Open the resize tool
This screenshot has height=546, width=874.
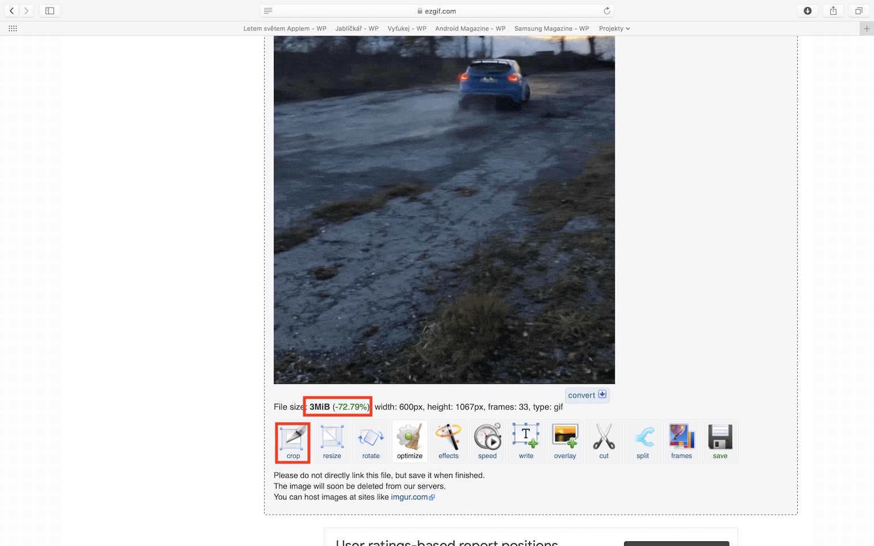[332, 441]
